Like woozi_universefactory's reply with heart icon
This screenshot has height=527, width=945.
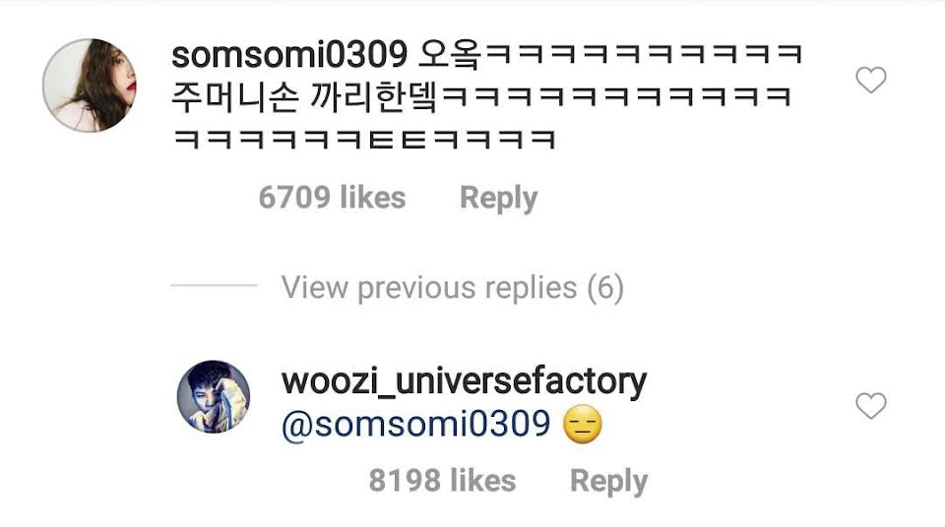[871, 405]
